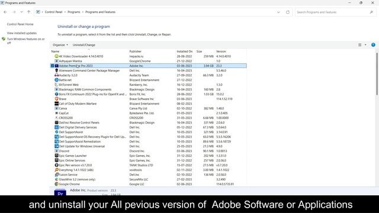Sort by the Installed On column header

coord(185,51)
